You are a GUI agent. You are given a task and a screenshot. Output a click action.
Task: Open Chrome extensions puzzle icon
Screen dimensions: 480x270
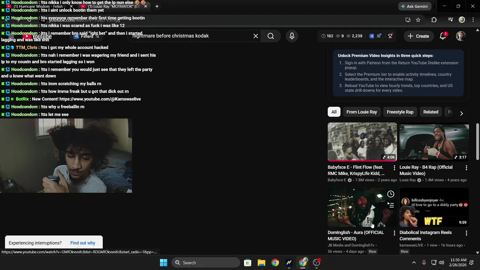[434, 20]
